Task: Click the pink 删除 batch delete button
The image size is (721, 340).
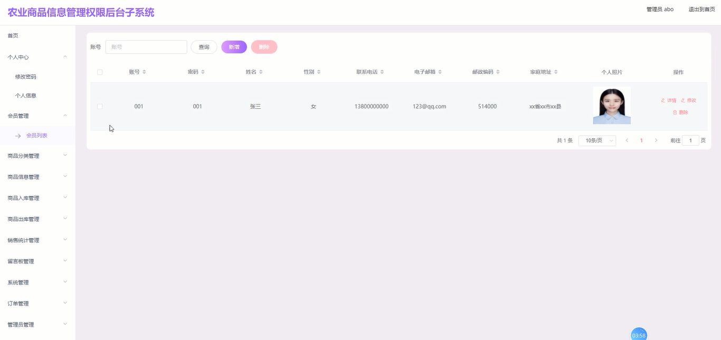Action: (x=264, y=47)
